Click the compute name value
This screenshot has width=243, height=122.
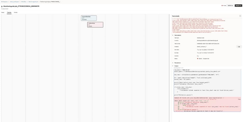tap(202, 47)
